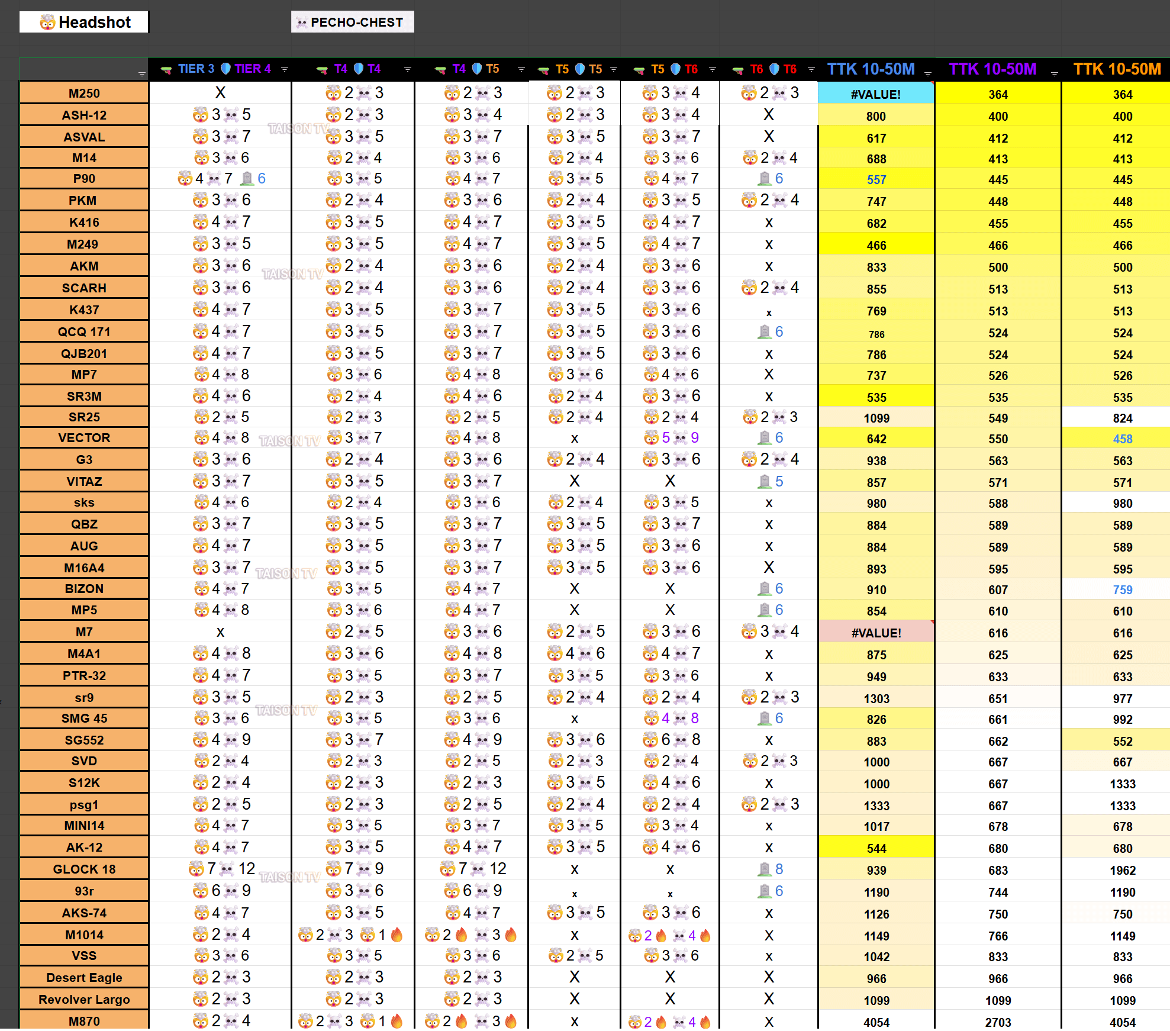Click the gun icon in the T5-T6 header
This screenshot has width=1170, height=1031.
click(x=639, y=70)
